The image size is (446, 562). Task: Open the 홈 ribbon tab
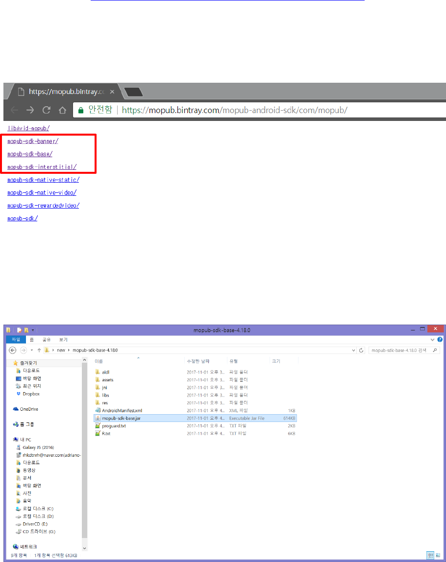point(31,339)
